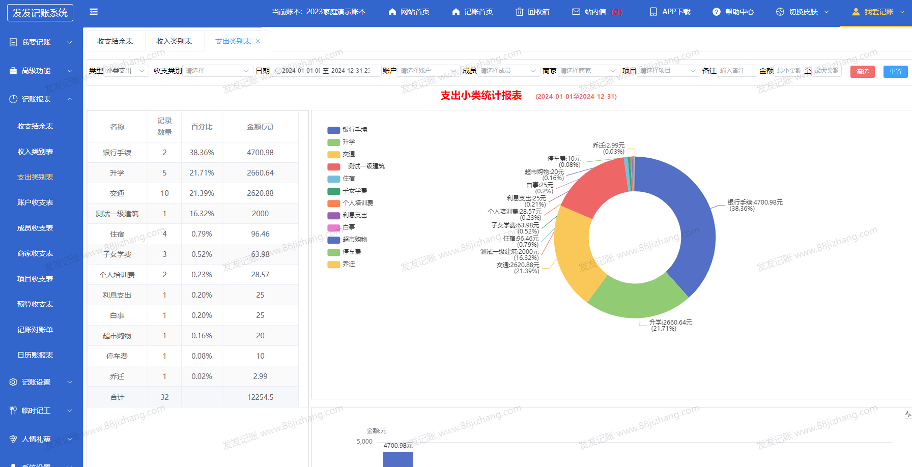
Task: Open 商家收支表 in the sidebar
Action: click(x=35, y=253)
